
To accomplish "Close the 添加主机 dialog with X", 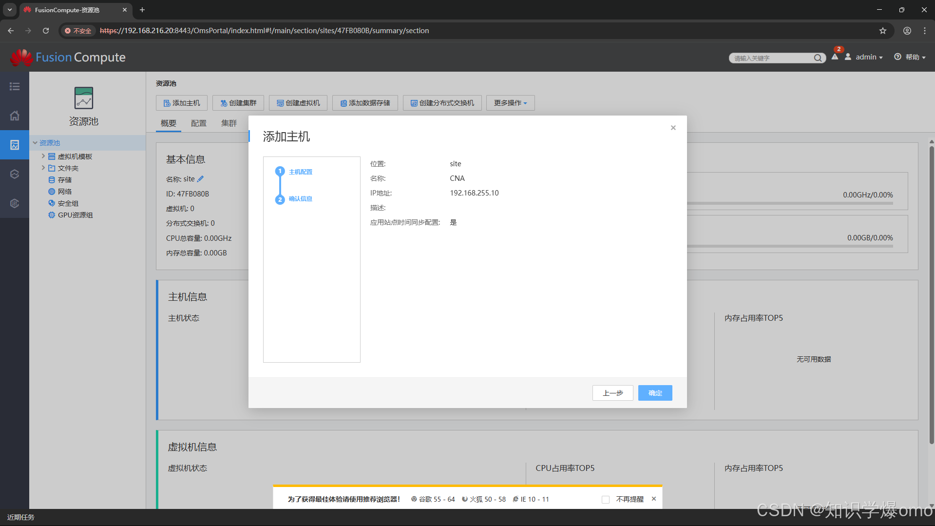I will point(673,128).
